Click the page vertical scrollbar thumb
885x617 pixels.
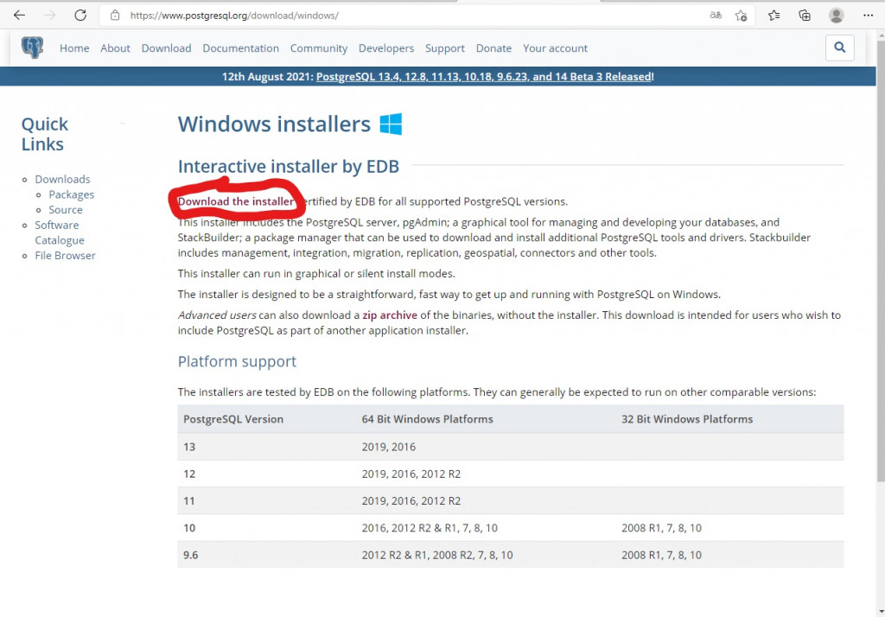881,259
